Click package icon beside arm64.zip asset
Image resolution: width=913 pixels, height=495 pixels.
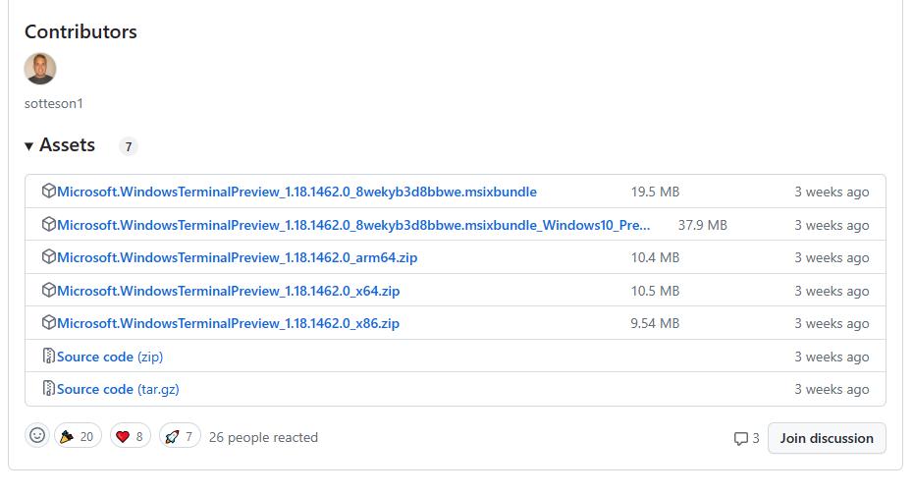point(49,256)
